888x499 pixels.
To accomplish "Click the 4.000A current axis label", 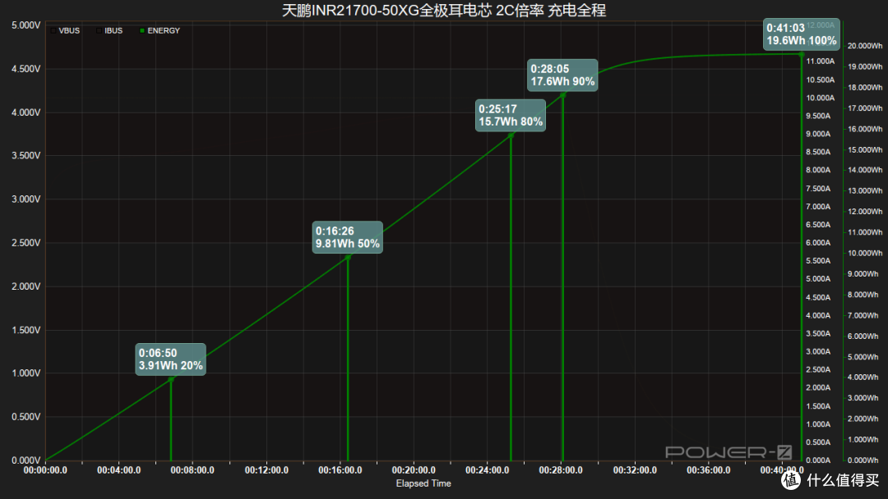I will coord(818,315).
